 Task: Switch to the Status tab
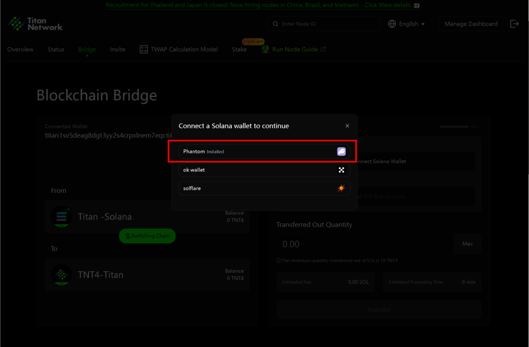(55, 49)
